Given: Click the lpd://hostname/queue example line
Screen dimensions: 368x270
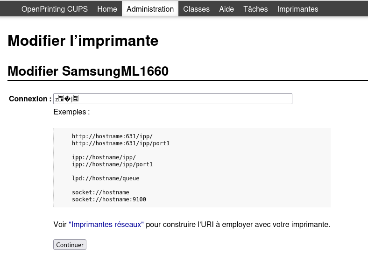Looking at the screenshot, I should (x=106, y=178).
